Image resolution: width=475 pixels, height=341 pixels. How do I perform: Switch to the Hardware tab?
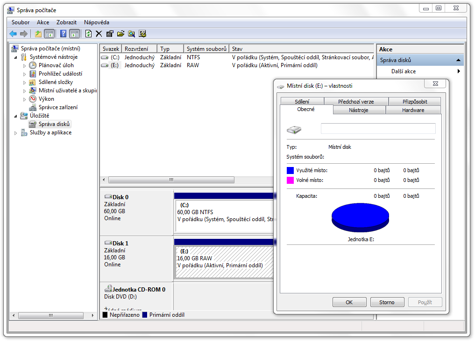pos(413,110)
